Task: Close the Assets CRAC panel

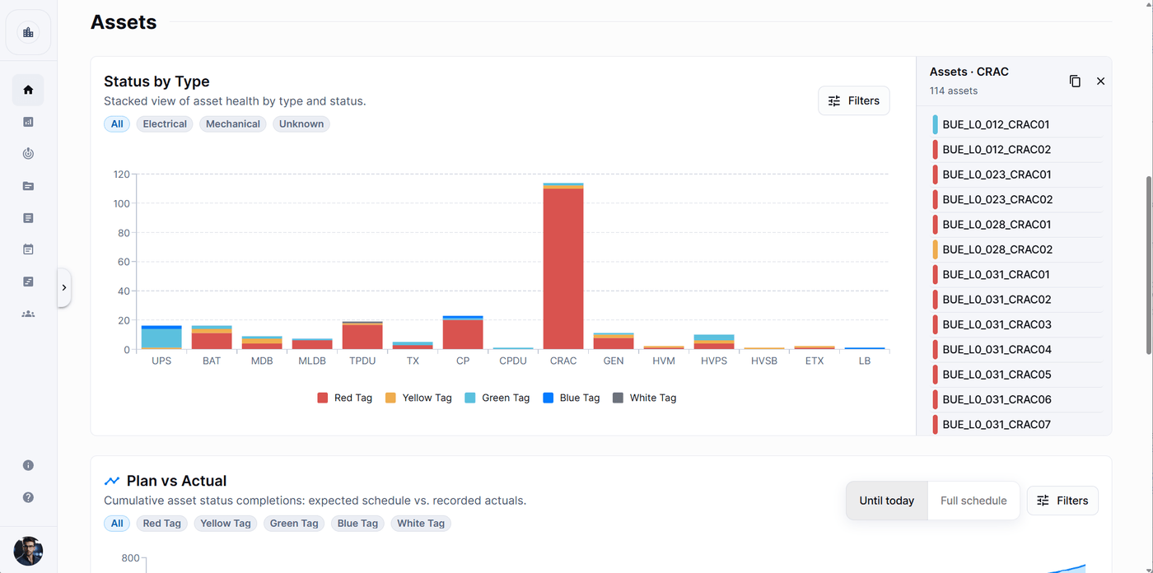Action: (1100, 81)
